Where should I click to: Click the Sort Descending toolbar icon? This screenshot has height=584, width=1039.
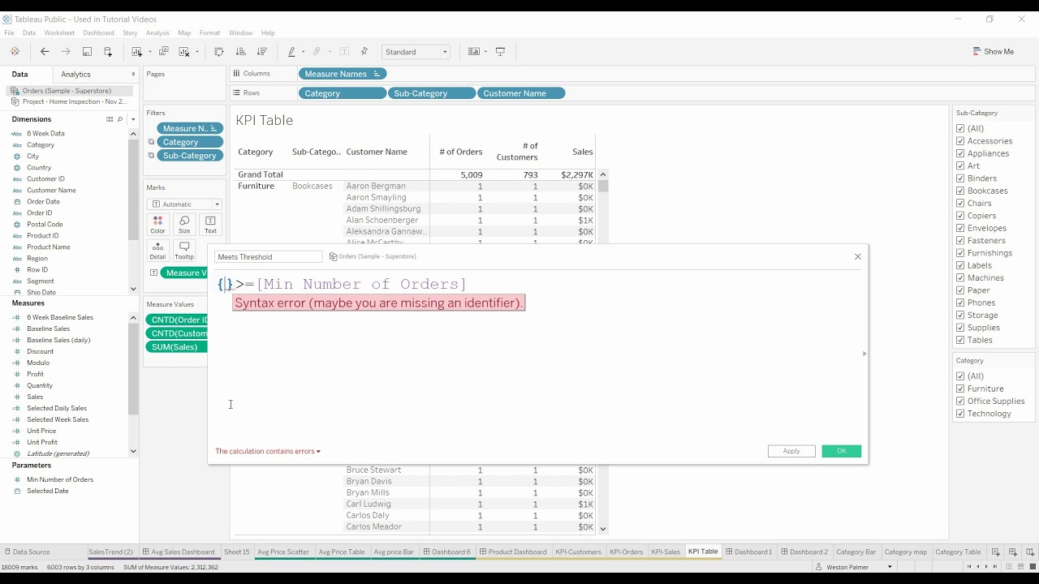click(261, 51)
